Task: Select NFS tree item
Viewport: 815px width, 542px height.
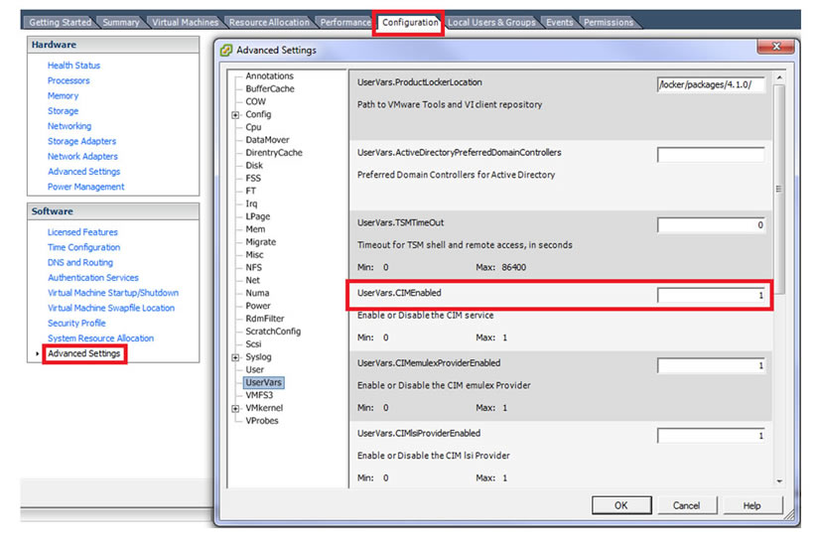Action: 253,268
